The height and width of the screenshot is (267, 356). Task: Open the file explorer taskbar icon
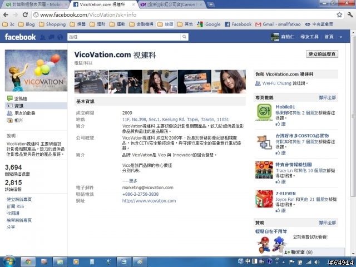(x=60, y=262)
